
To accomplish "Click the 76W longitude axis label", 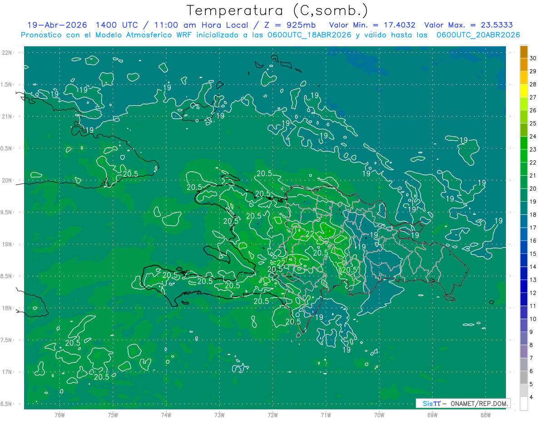I will click(x=59, y=415).
